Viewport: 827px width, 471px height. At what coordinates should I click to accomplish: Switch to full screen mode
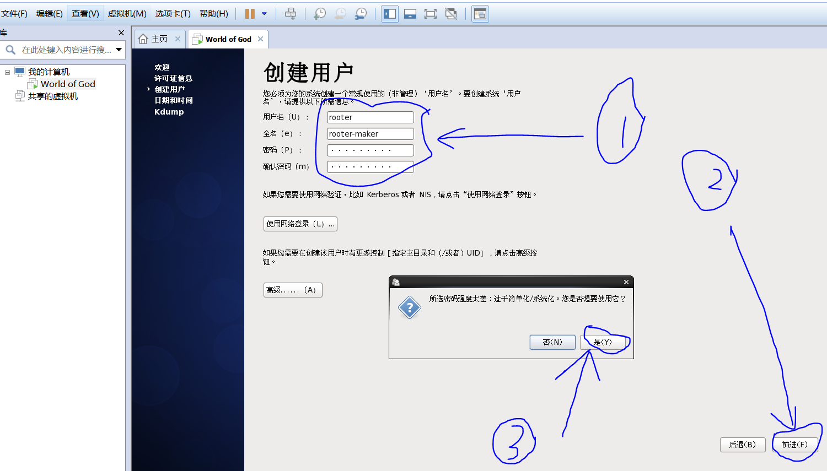(x=431, y=14)
